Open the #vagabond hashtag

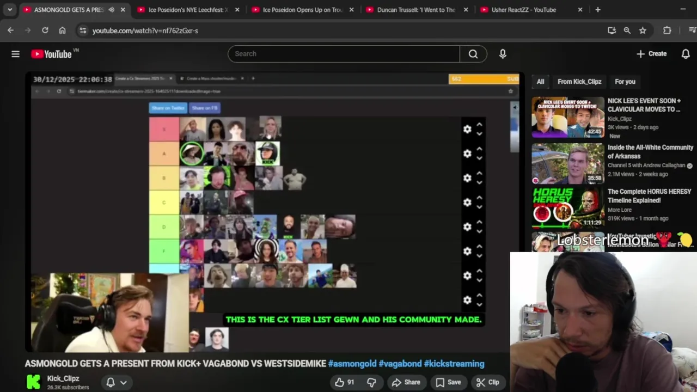[x=400, y=364]
